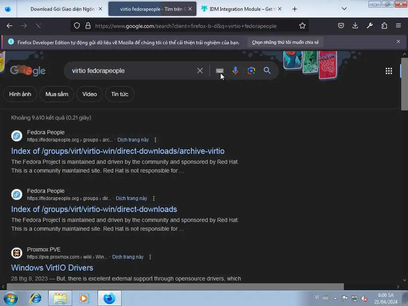Translate Proxmox result via Dịch trang này

tap(128, 257)
